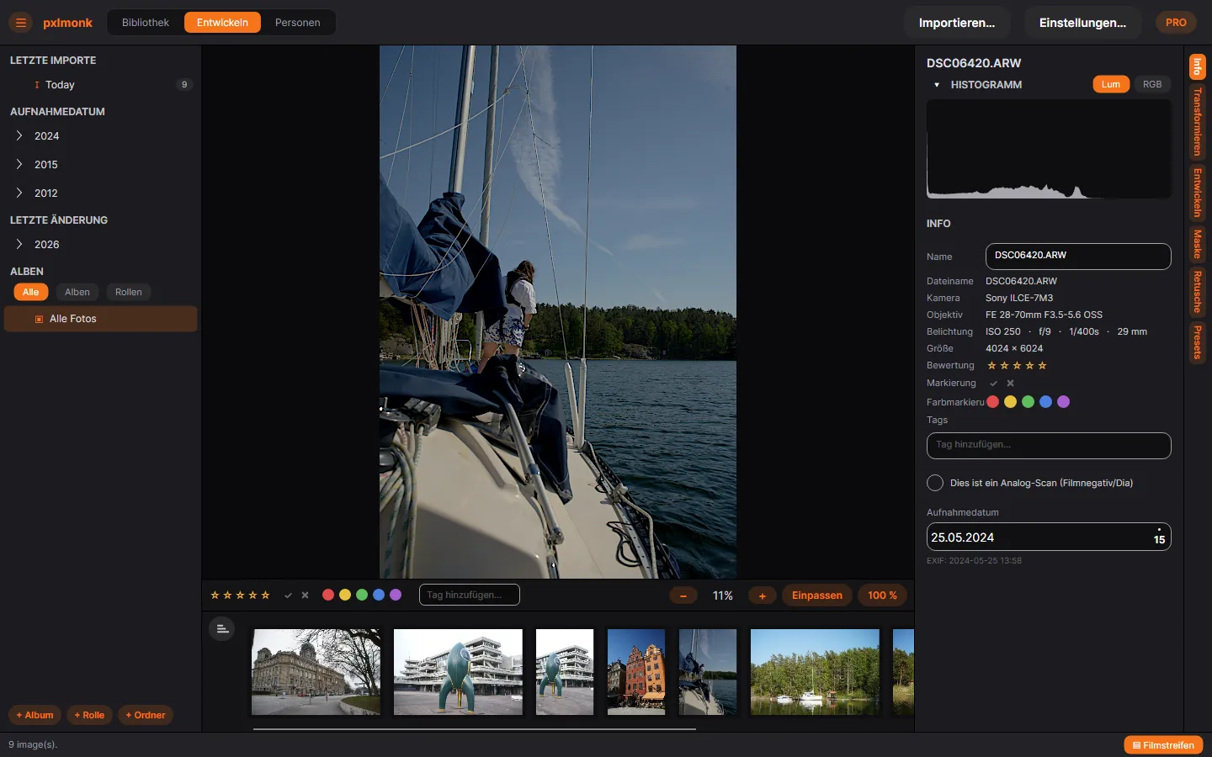Mark photo as picked with the checkmark below the image

288,596
